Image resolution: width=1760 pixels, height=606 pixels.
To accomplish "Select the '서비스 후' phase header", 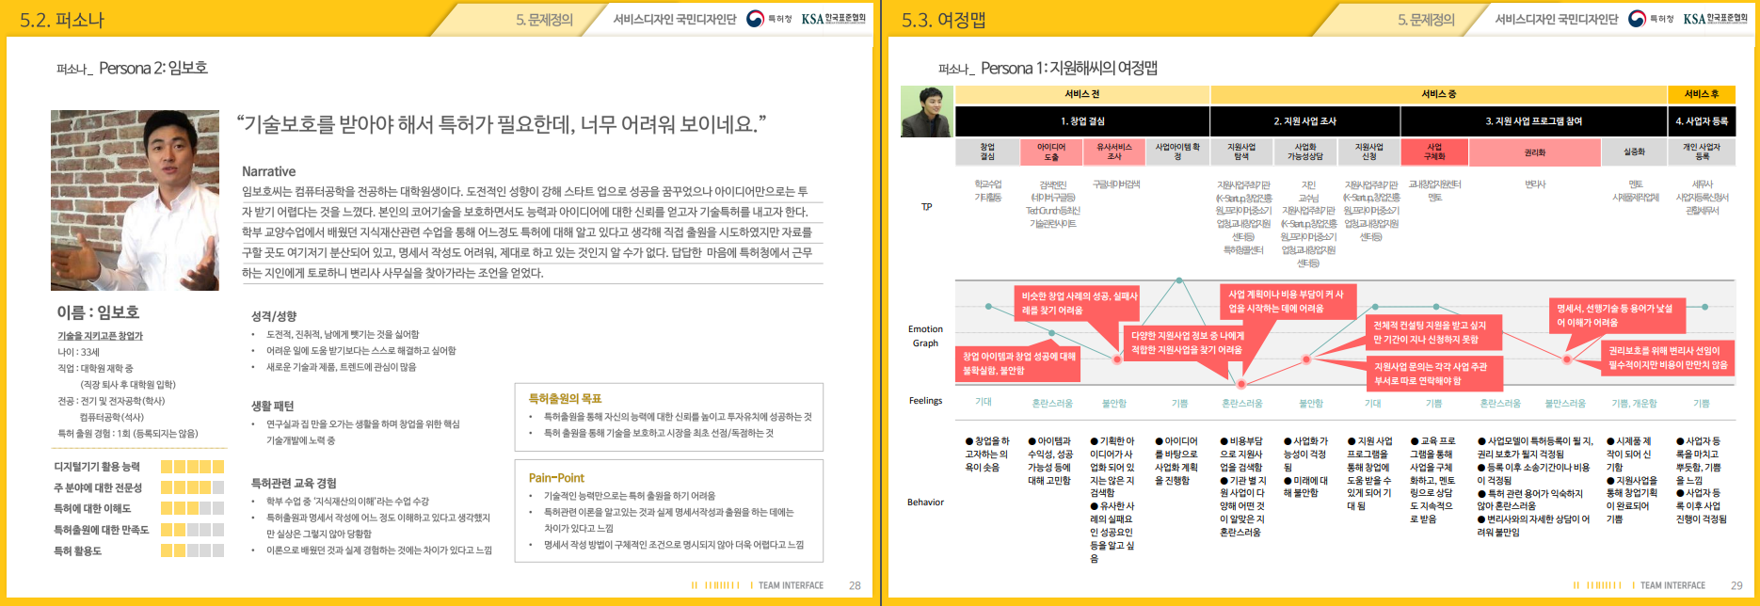I will point(1701,94).
